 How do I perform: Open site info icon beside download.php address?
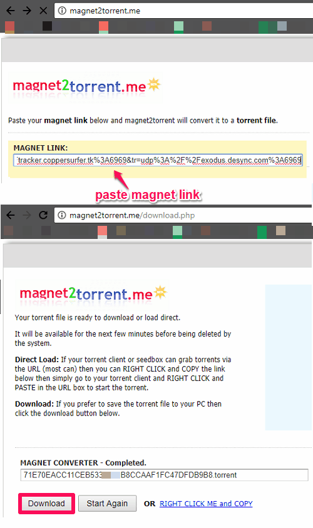click(x=62, y=215)
